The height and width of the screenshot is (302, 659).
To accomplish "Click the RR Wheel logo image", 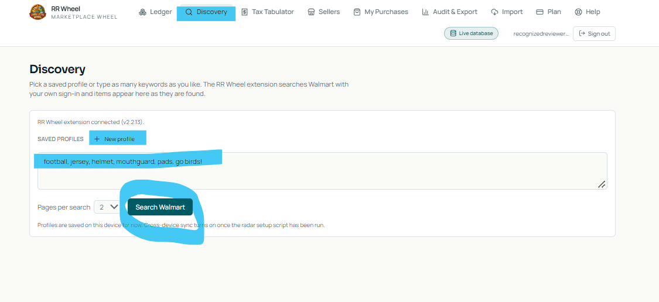I will click(x=38, y=12).
